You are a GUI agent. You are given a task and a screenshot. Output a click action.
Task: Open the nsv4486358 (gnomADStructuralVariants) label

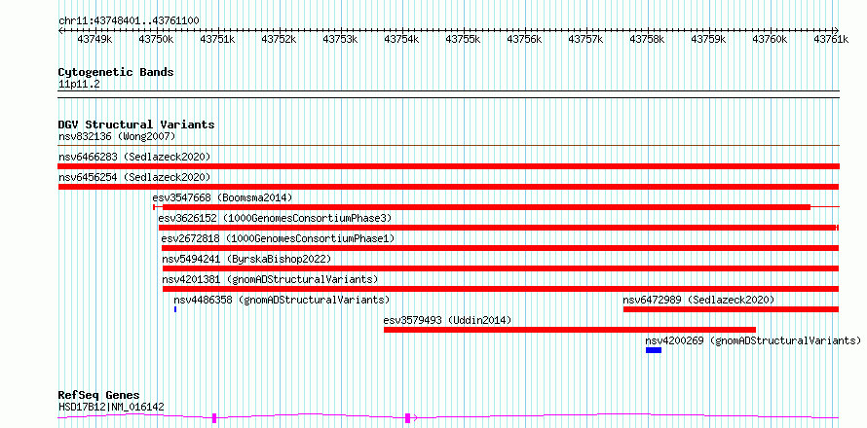tap(282, 300)
